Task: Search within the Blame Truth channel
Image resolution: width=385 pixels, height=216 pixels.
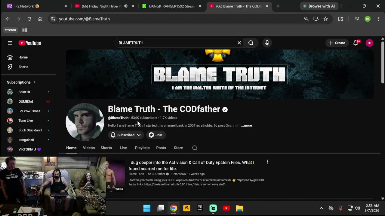Action: click(x=195, y=148)
